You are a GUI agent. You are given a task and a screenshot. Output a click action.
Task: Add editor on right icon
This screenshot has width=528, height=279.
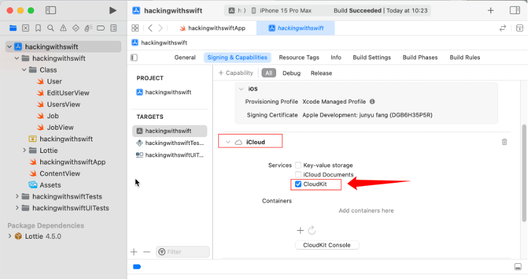(x=519, y=28)
